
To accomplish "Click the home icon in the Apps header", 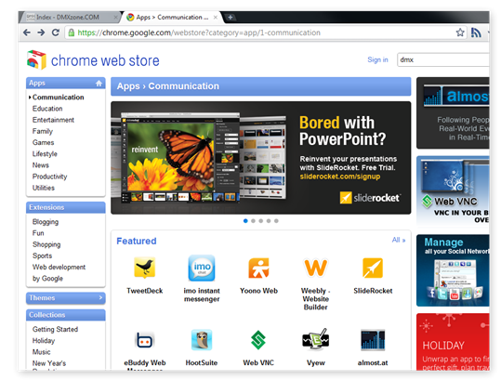I will click(99, 83).
